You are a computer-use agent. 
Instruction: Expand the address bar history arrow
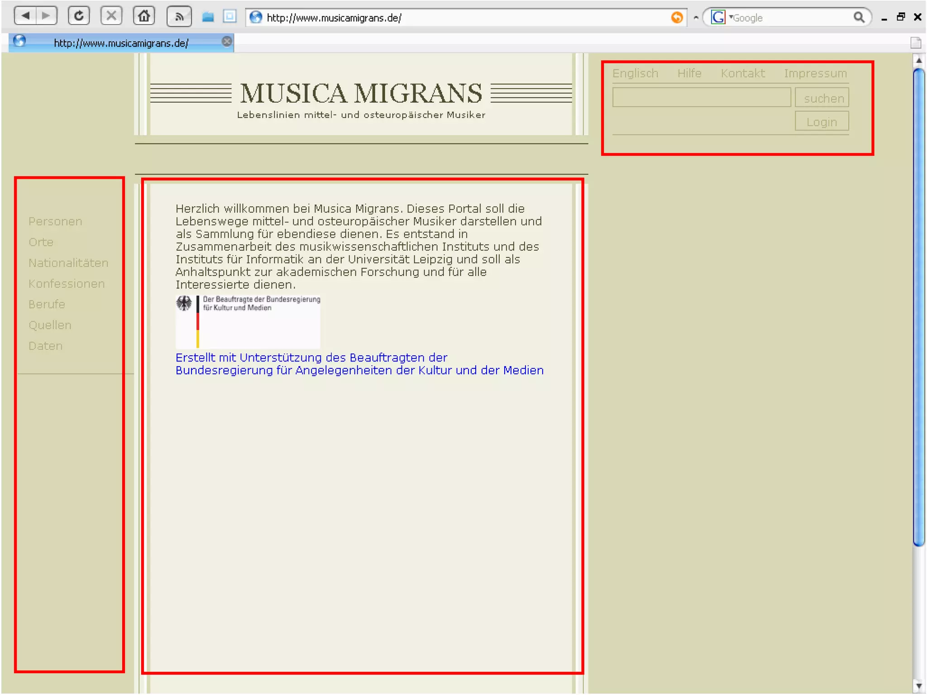tap(696, 18)
